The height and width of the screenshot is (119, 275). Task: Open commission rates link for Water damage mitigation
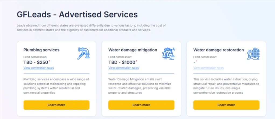point(124,68)
